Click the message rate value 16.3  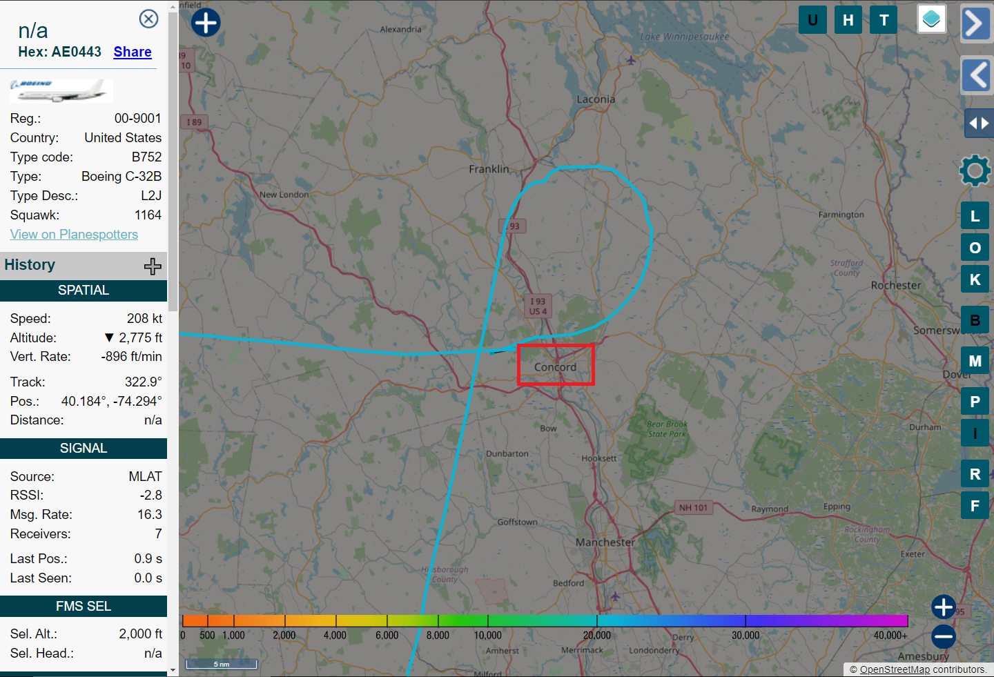(150, 515)
